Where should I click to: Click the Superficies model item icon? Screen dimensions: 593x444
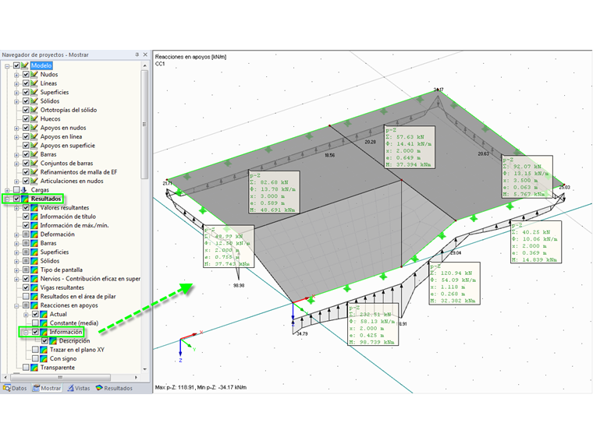click(34, 92)
